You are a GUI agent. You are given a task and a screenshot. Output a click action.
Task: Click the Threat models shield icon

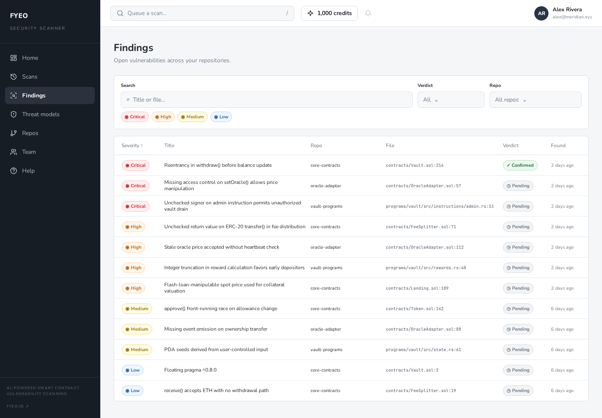pyautogui.click(x=13, y=114)
